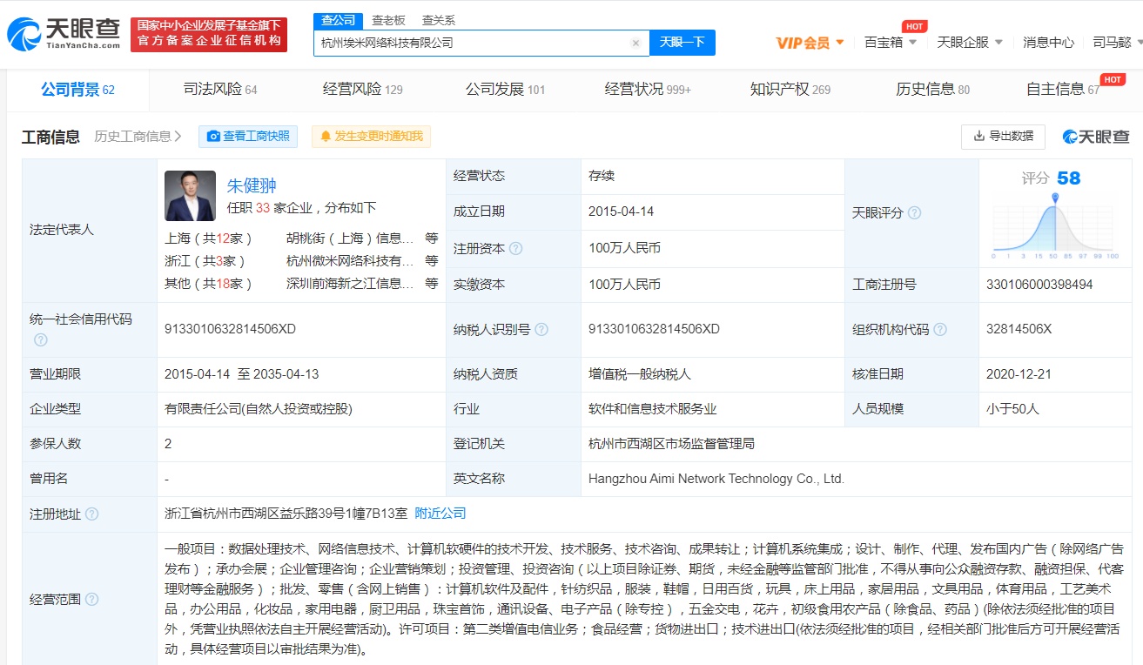Image resolution: width=1143 pixels, height=665 pixels.
Task: Click the 增值税一般纳税人 value
Action: pos(640,373)
